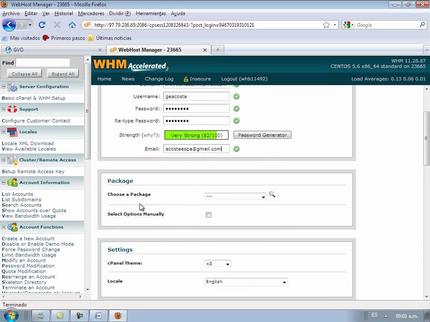Show hidden tray icons arrow
430x322 pixels.
[x=386, y=316]
